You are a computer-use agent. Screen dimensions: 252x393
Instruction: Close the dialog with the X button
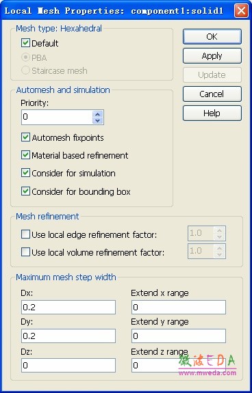241,11
